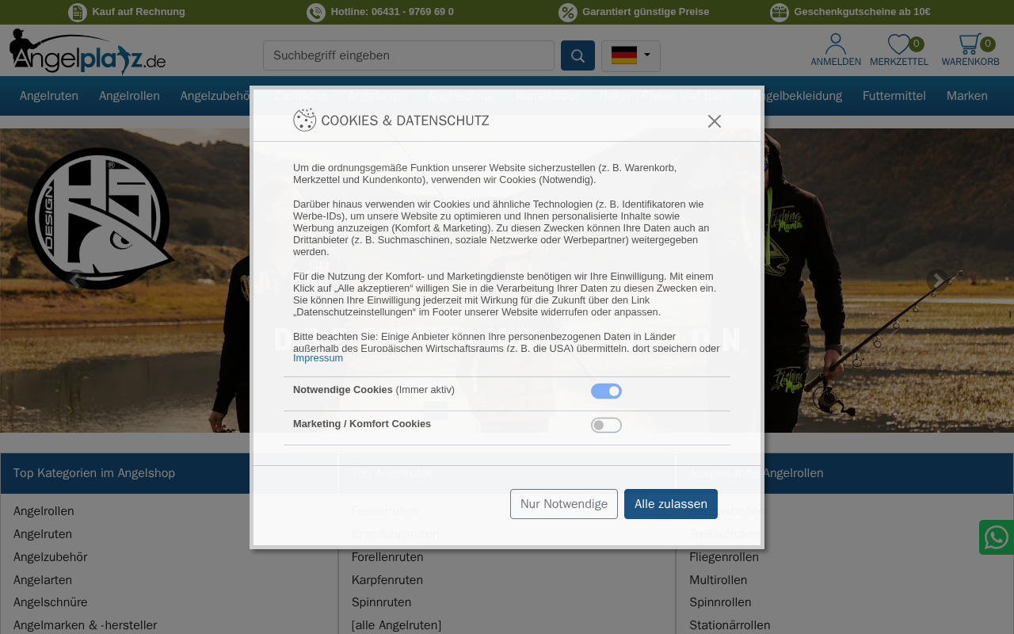Click the next slide arrow on banner

(x=938, y=280)
